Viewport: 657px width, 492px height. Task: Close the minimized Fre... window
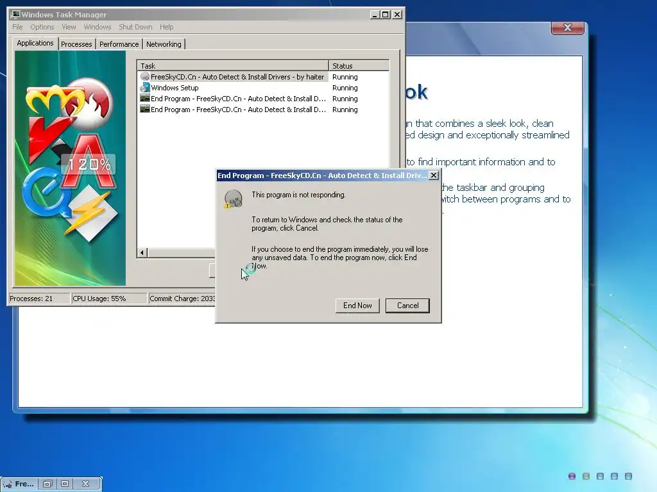click(85, 484)
